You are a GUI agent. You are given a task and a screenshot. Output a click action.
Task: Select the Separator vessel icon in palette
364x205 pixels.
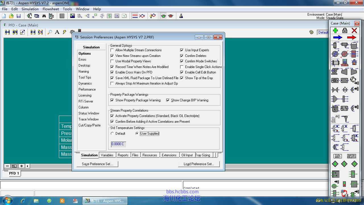[x=335, y=45]
